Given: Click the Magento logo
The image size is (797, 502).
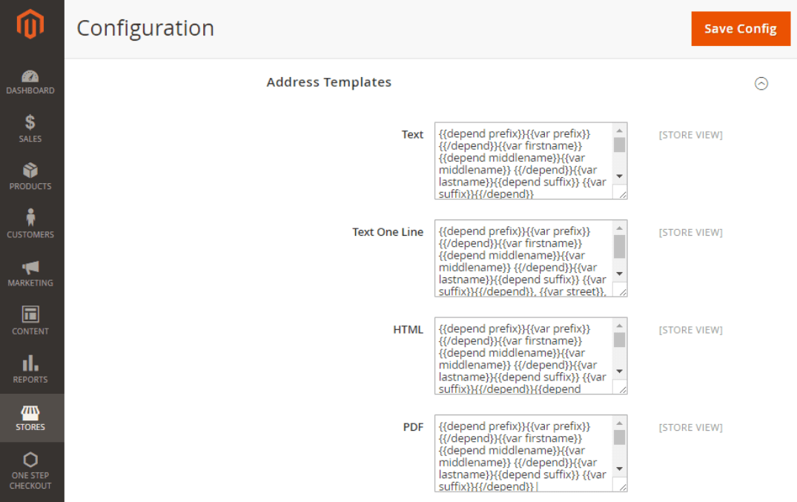Looking at the screenshot, I should click(30, 24).
